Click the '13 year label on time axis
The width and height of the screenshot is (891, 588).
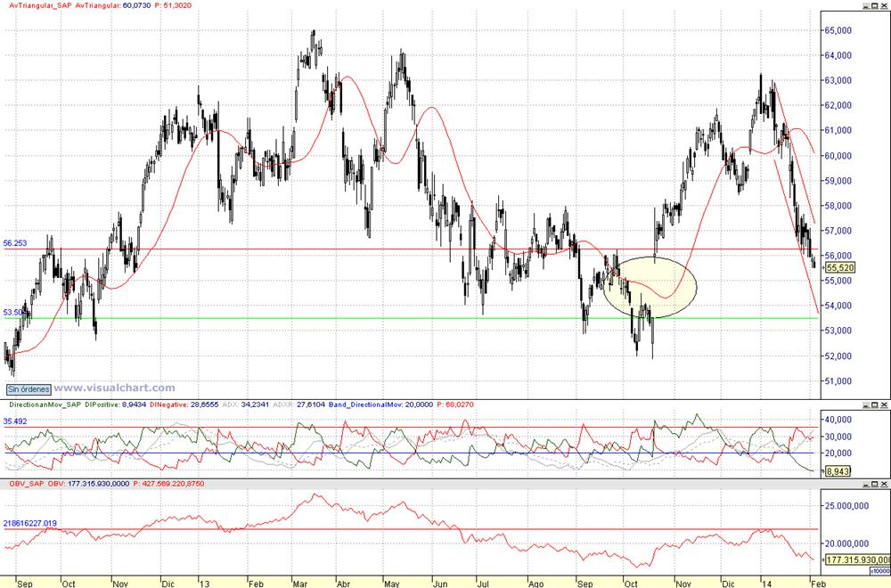coord(205,584)
